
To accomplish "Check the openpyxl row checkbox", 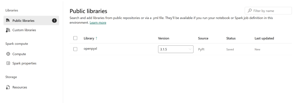I will [75, 49].
